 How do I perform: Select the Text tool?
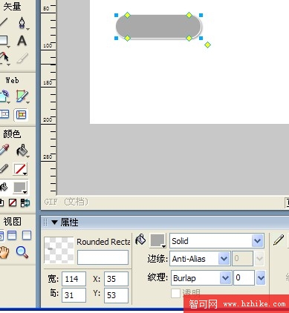22,41
